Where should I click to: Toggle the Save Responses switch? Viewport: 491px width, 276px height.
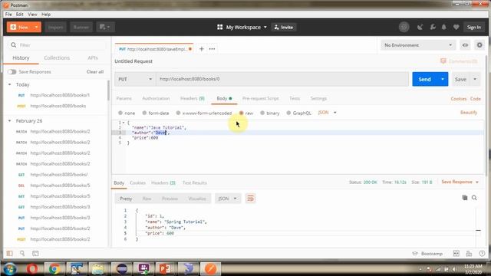coord(12,72)
